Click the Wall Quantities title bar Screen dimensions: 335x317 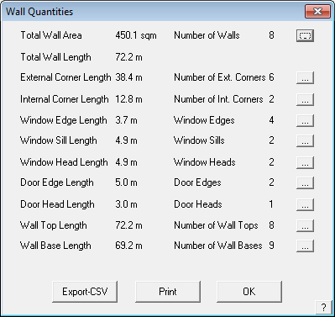click(154, 12)
